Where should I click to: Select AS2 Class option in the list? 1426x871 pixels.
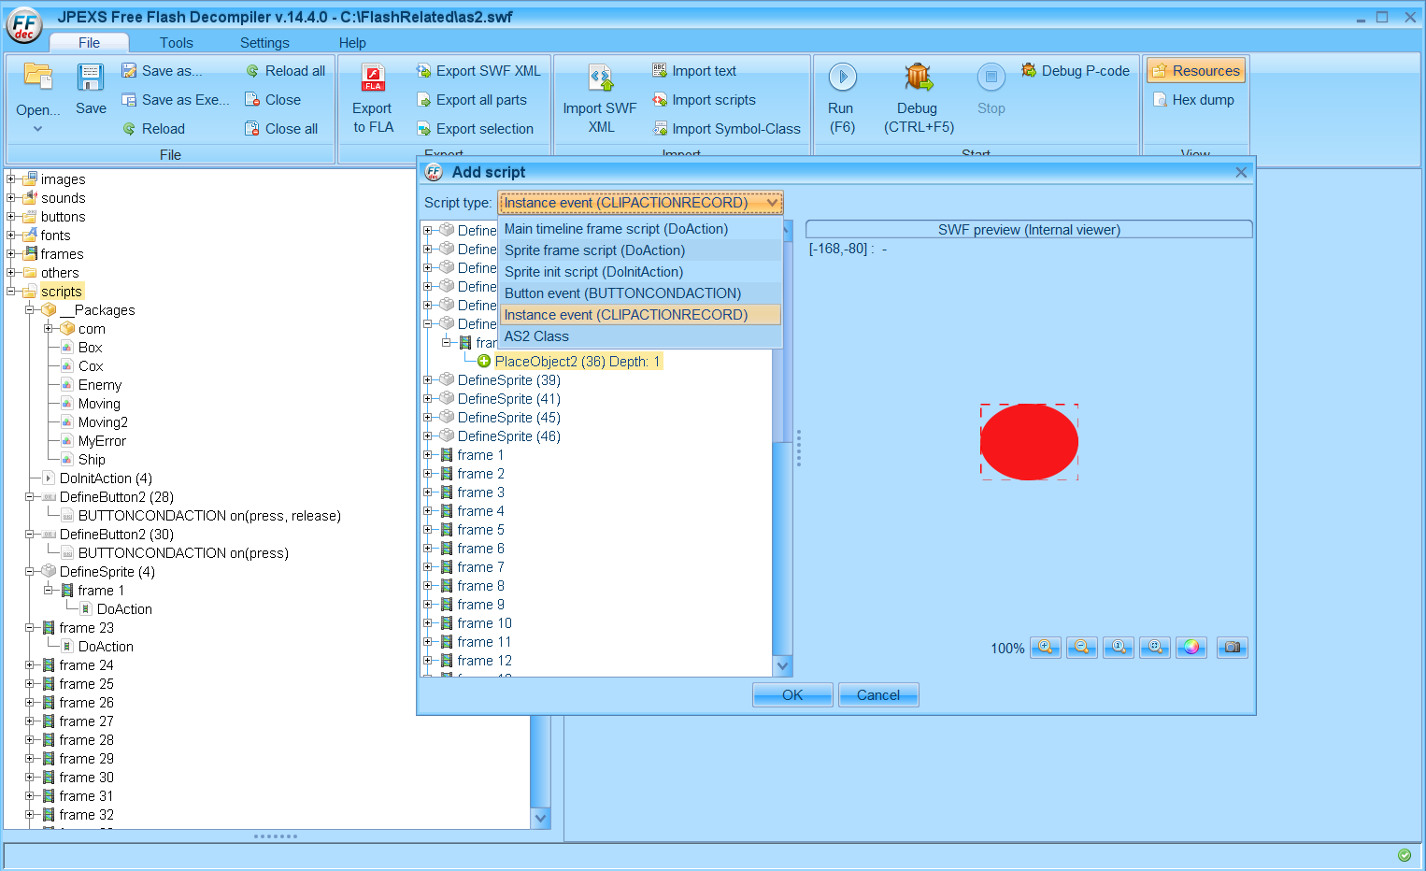point(641,336)
